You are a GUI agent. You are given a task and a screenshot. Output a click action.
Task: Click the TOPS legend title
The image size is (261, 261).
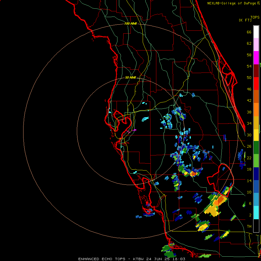click(255, 17)
